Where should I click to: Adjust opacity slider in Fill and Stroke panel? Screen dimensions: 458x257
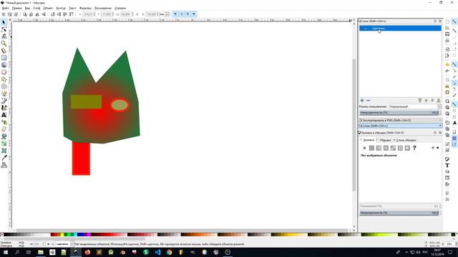click(x=399, y=213)
